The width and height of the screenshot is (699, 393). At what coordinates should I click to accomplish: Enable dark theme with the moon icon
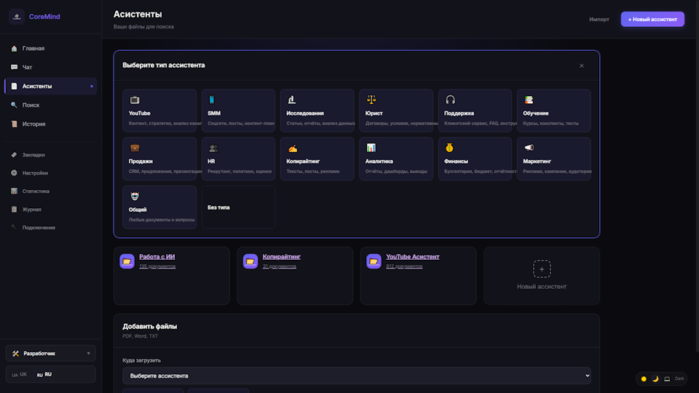pyautogui.click(x=655, y=378)
